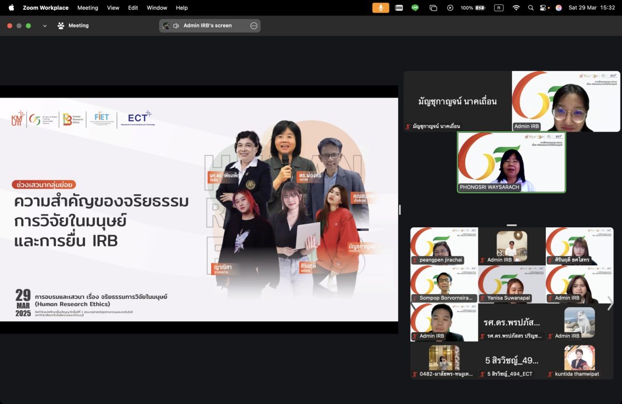The height and width of the screenshot is (404, 622).
Task: Click the Siri icon in menu bar
Action: (558, 8)
